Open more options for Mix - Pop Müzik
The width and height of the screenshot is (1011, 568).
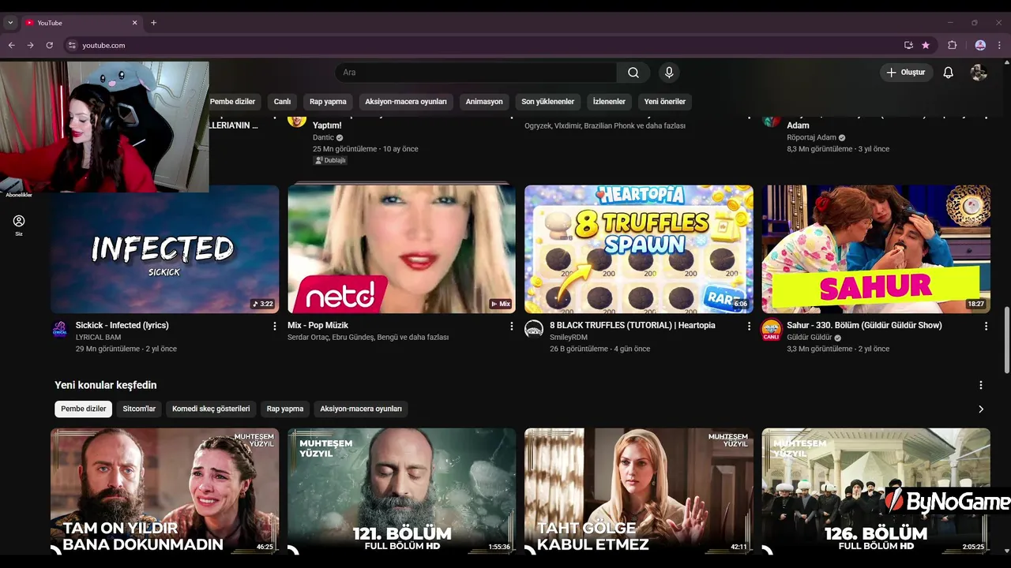tap(511, 326)
